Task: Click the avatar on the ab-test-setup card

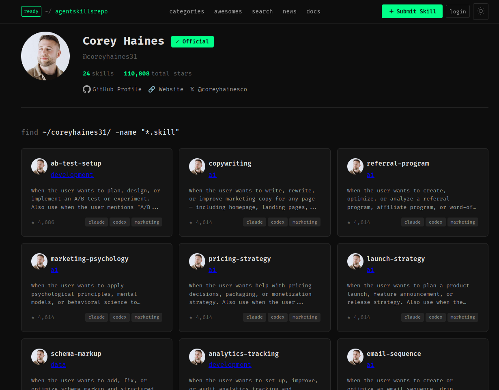Action: pyautogui.click(x=39, y=166)
